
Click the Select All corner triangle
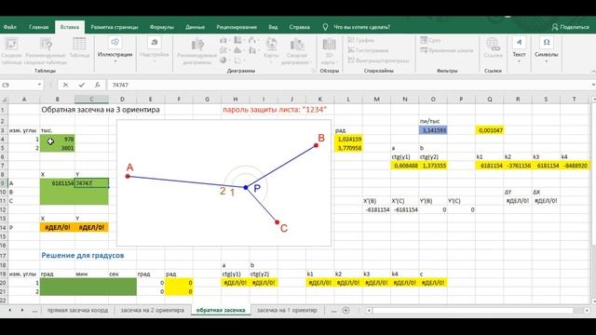4,100
